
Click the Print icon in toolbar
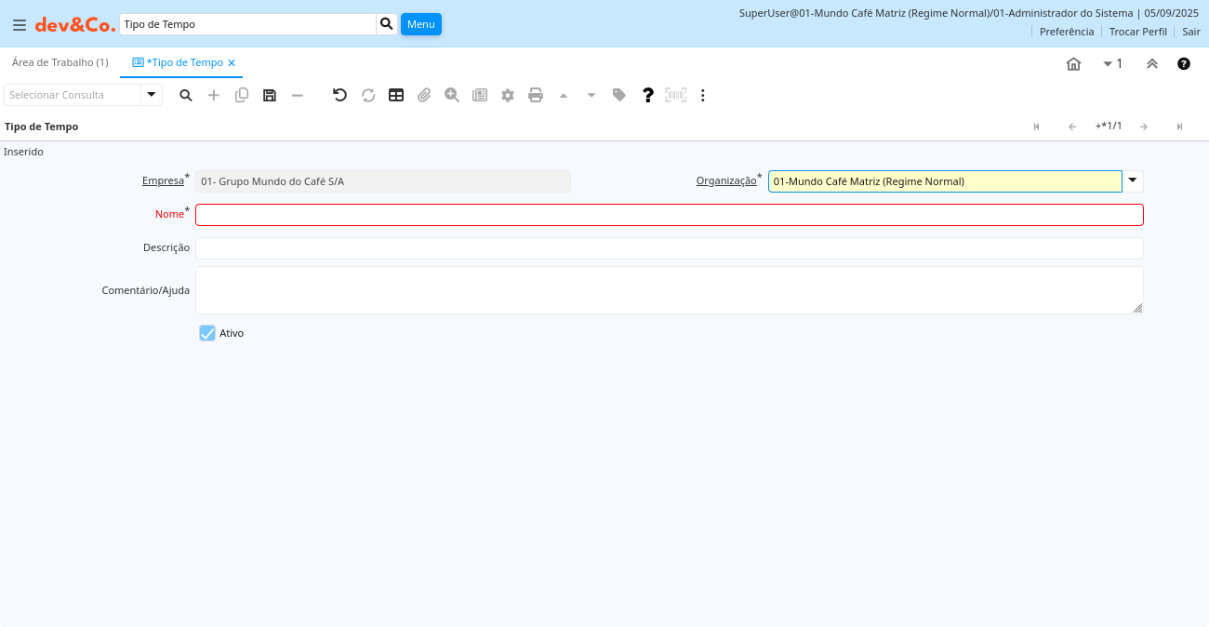536,95
